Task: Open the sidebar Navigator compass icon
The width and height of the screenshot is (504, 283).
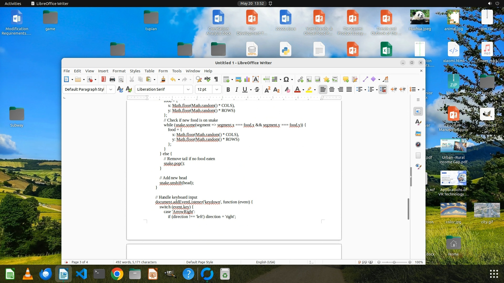Action: coord(418,144)
